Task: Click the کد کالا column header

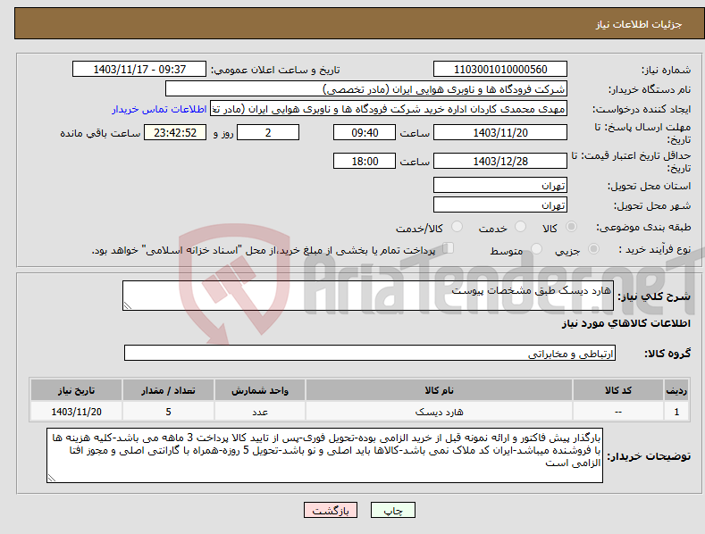Action: (618, 390)
